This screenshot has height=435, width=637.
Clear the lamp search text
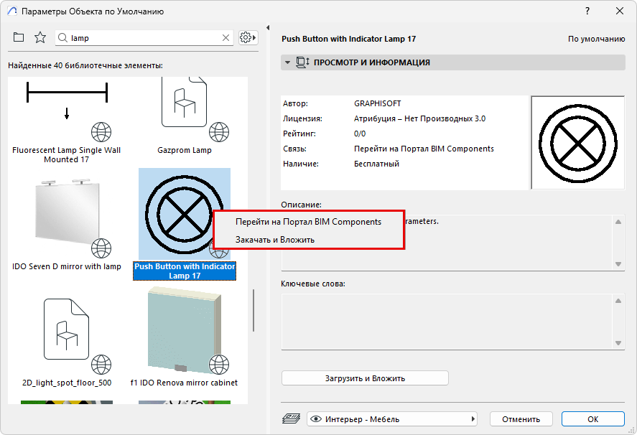(x=226, y=38)
